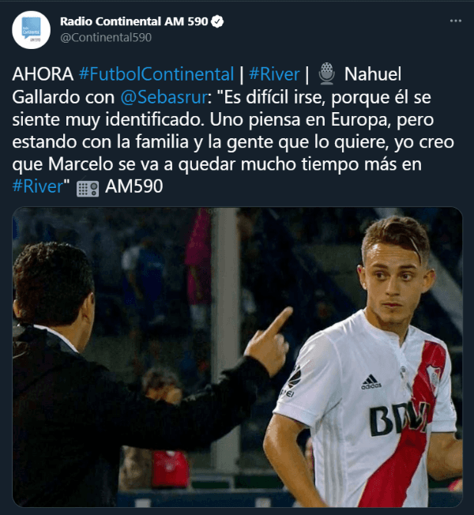Click the microphone emoji before Nahuel
This screenshot has height=515, width=474.
[325, 74]
